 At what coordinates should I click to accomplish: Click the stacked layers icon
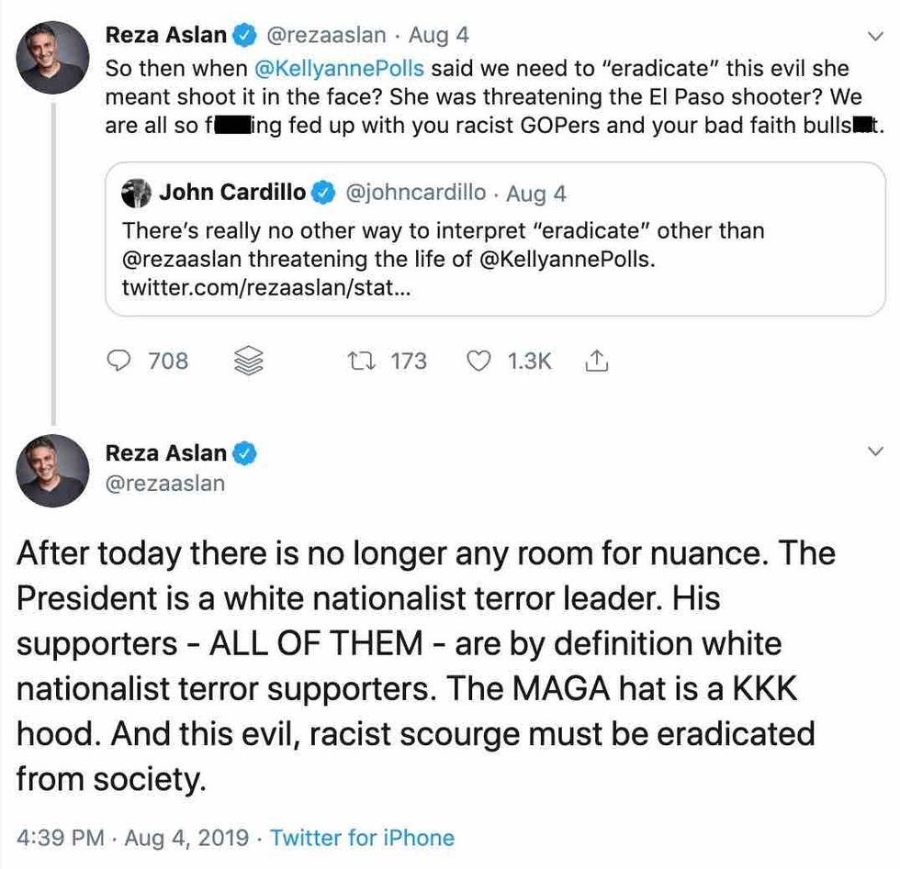[249, 362]
